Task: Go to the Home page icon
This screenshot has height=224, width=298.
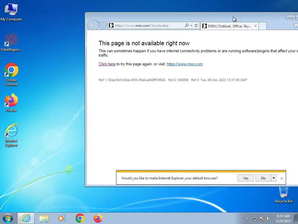Action: (x=296, y=25)
